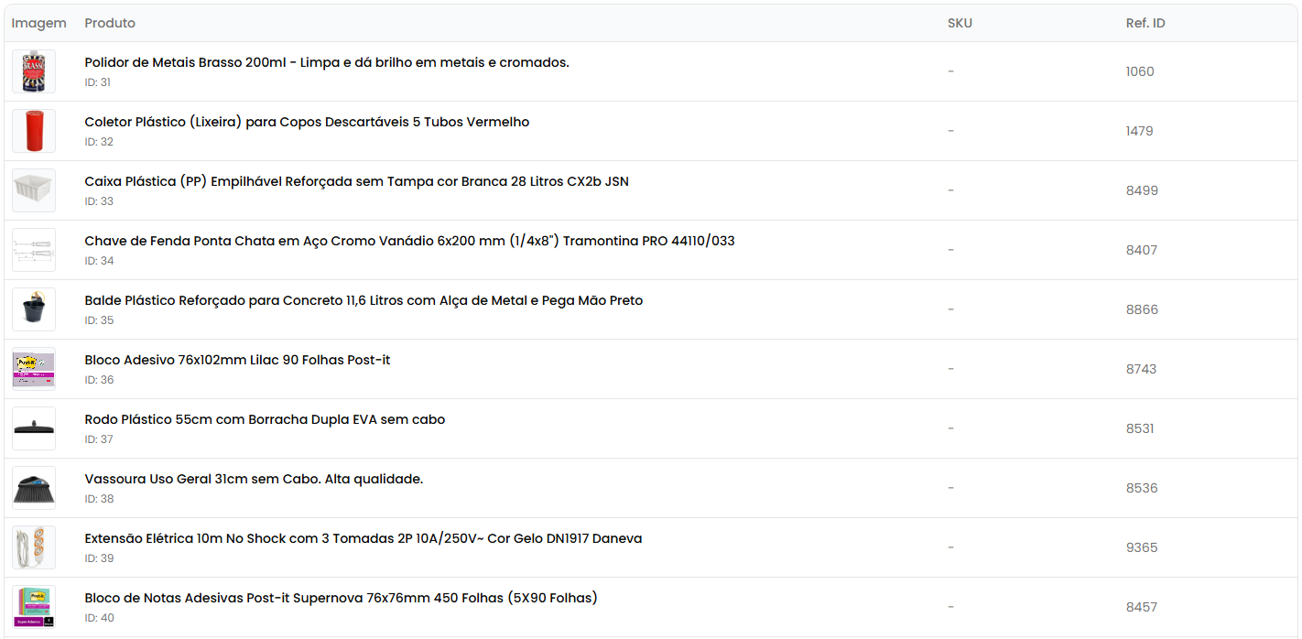Open the lilac Post-it block image
Viewport: 1302px width, 639px height.
pos(34,369)
